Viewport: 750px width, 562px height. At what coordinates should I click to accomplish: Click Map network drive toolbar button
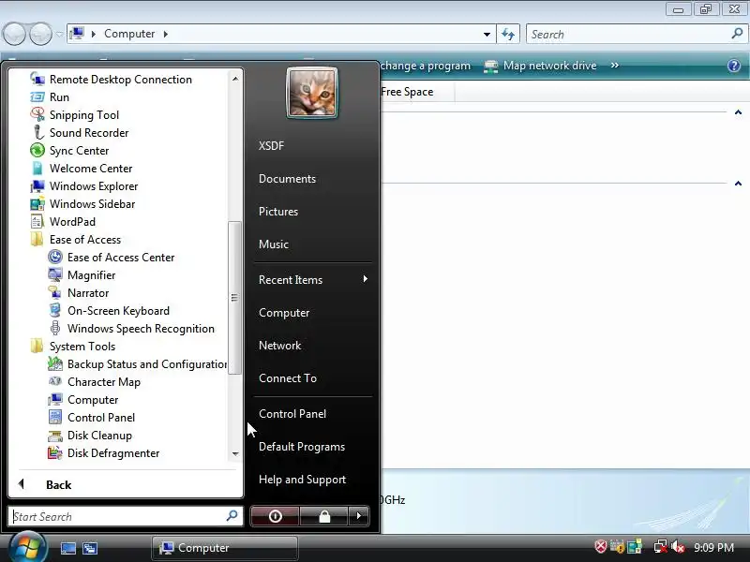pos(541,66)
